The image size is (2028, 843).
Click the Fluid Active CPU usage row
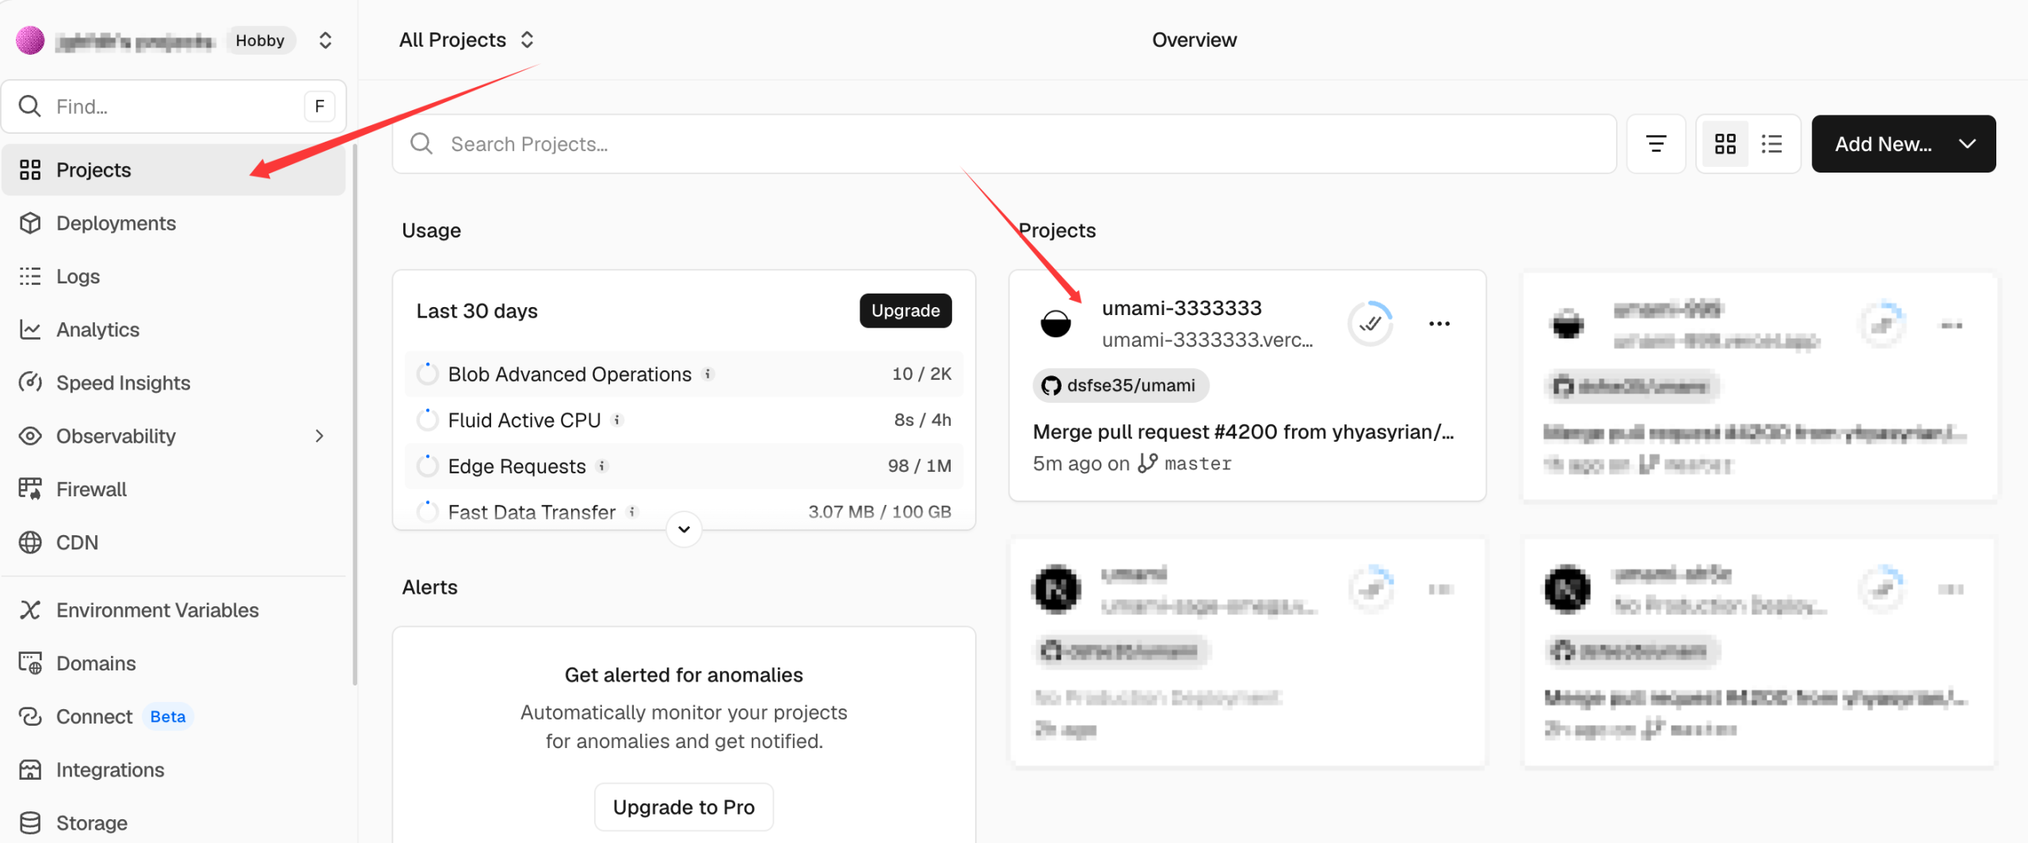684,420
